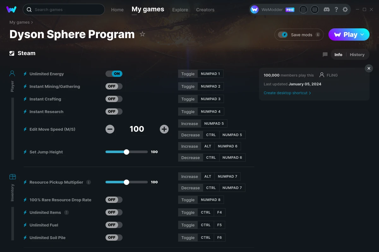Click the WeModder logo top left
The width and height of the screenshot is (379, 252).
[x=11, y=9]
